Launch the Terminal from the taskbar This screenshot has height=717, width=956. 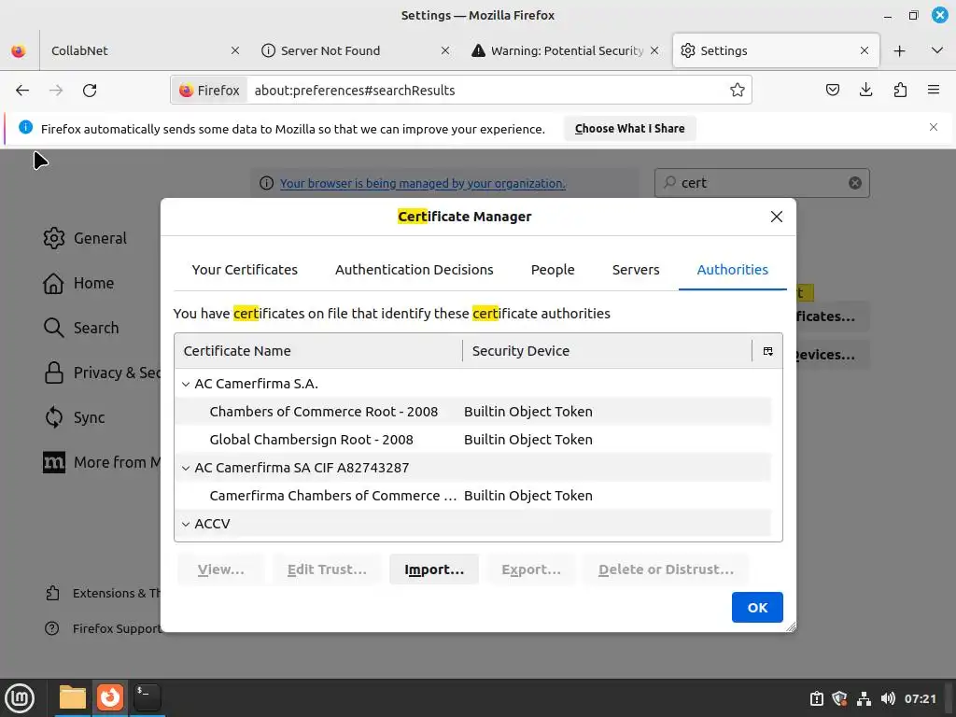147,697
